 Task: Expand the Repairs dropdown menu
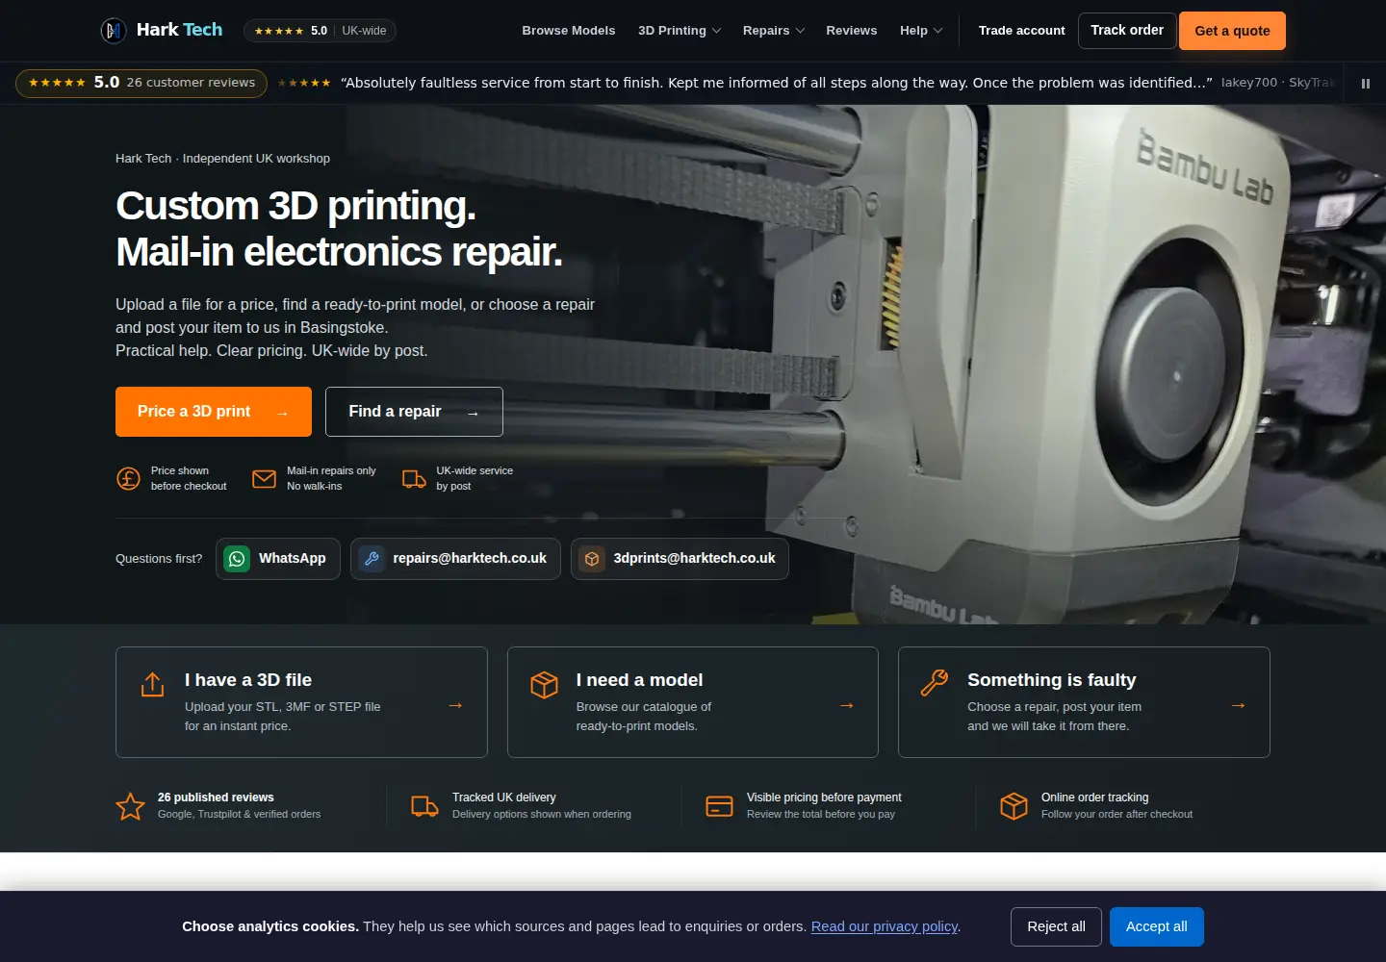(774, 31)
